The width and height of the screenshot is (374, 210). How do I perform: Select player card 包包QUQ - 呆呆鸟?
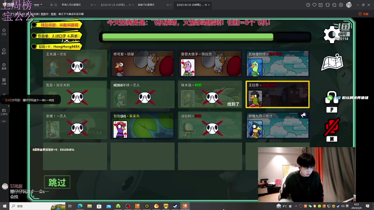142,125
